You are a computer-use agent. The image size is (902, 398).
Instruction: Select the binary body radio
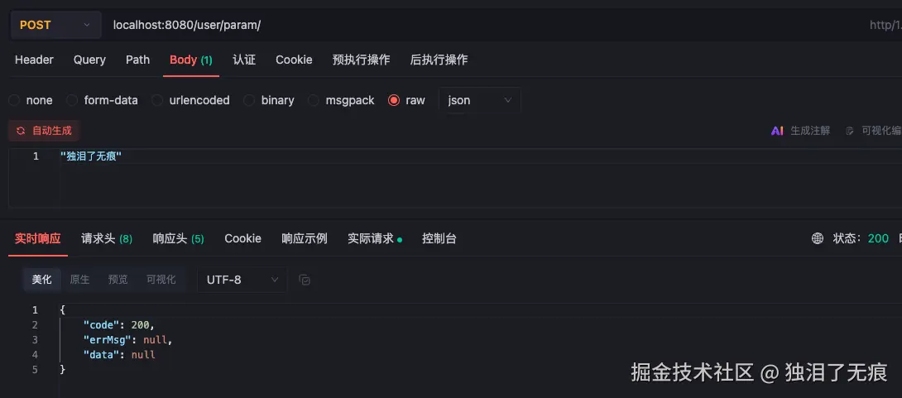pyautogui.click(x=249, y=100)
